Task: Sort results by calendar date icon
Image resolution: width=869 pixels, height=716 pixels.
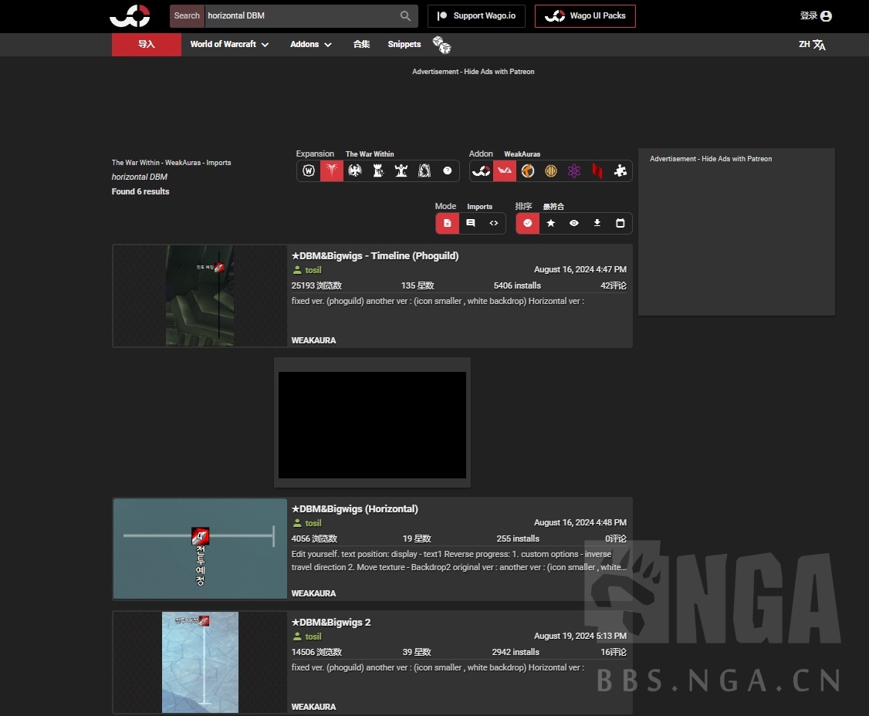Action: click(620, 223)
